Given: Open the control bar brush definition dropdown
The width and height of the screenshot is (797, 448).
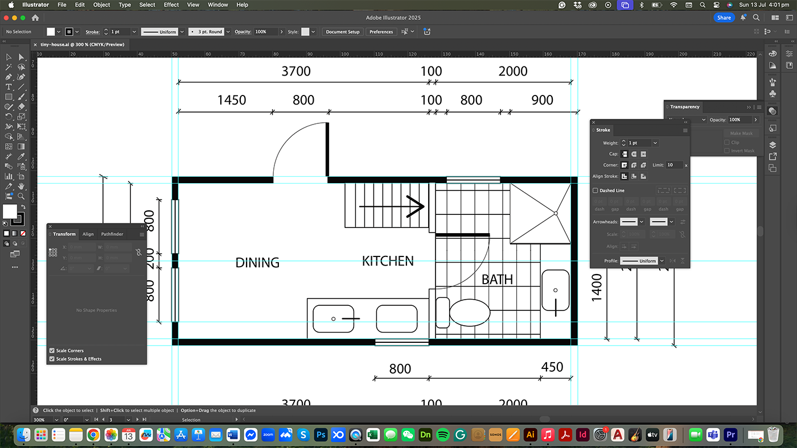Looking at the screenshot, I should tap(228, 32).
